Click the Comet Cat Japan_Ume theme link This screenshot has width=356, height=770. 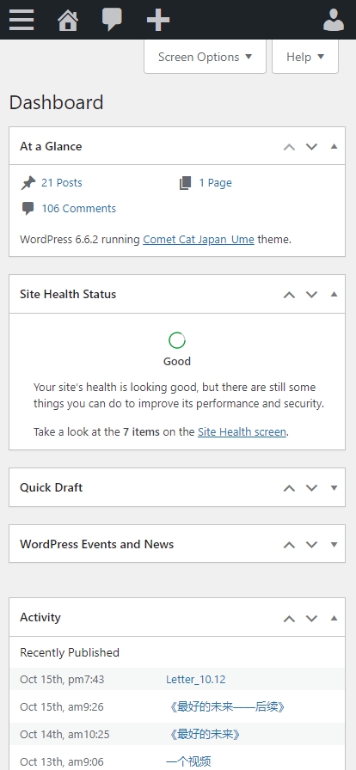click(x=199, y=240)
